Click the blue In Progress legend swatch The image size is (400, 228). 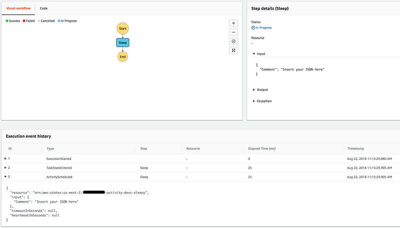tap(58, 21)
